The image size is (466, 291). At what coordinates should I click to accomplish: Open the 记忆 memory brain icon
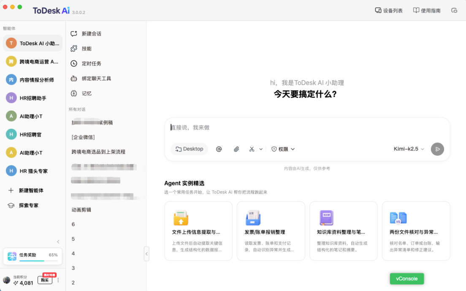click(x=74, y=93)
